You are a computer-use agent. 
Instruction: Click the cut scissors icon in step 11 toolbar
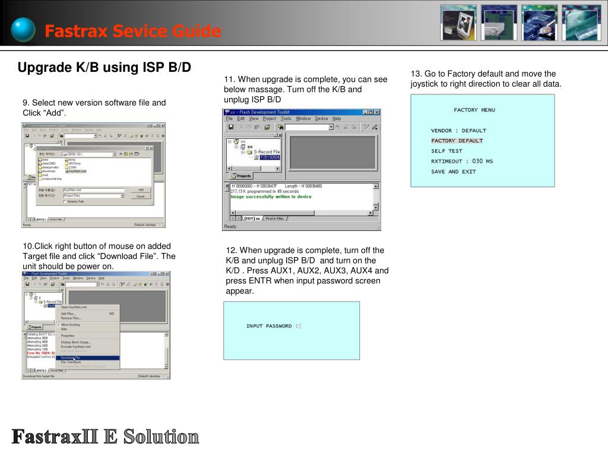tap(241, 127)
